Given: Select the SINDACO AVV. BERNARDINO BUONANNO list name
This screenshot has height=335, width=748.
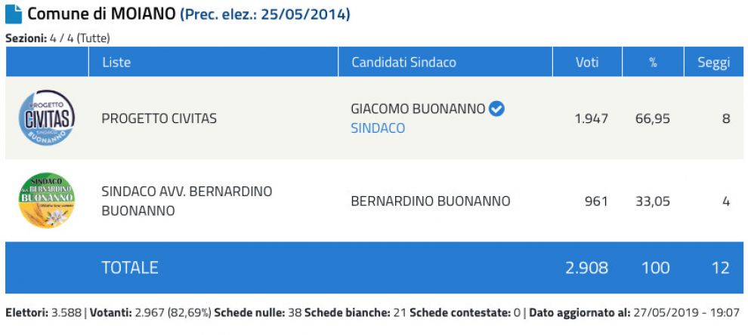Looking at the screenshot, I should [x=187, y=201].
